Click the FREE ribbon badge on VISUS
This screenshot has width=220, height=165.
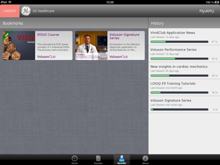coord(7,35)
